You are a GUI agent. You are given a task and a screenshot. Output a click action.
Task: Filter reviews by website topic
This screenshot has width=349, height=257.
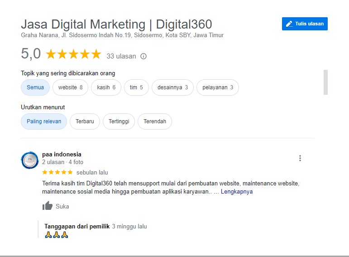70,87
